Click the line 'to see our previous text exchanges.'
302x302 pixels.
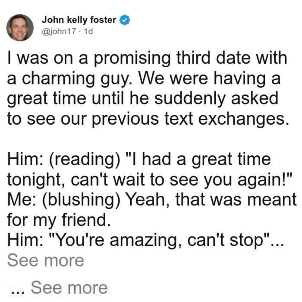(148, 119)
